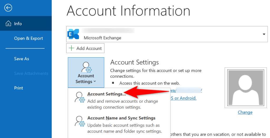Click the back arrow icon
Viewport: 270px width, 138px height.
8,8
